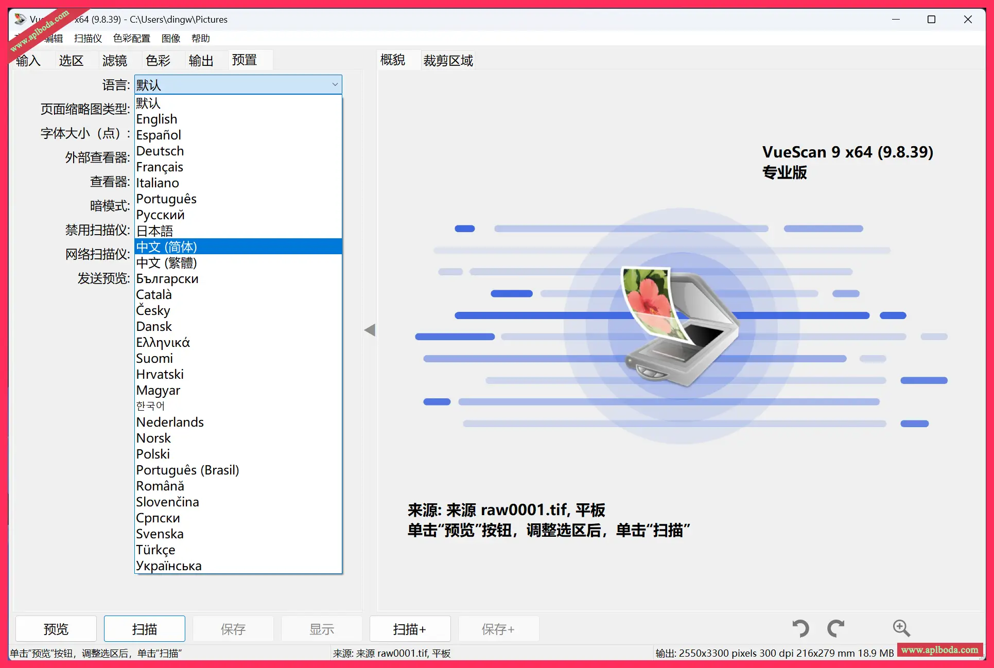Collapse the language dropdown chevron
The width and height of the screenshot is (994, 668).
(x=335, y=85)
